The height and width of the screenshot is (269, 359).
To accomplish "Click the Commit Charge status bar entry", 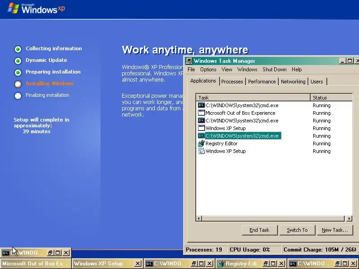I will 320,250.
